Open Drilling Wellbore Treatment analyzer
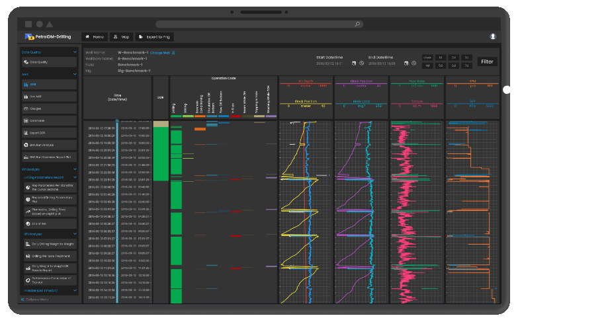Screen dimensions: 610x324 (50, 257)
